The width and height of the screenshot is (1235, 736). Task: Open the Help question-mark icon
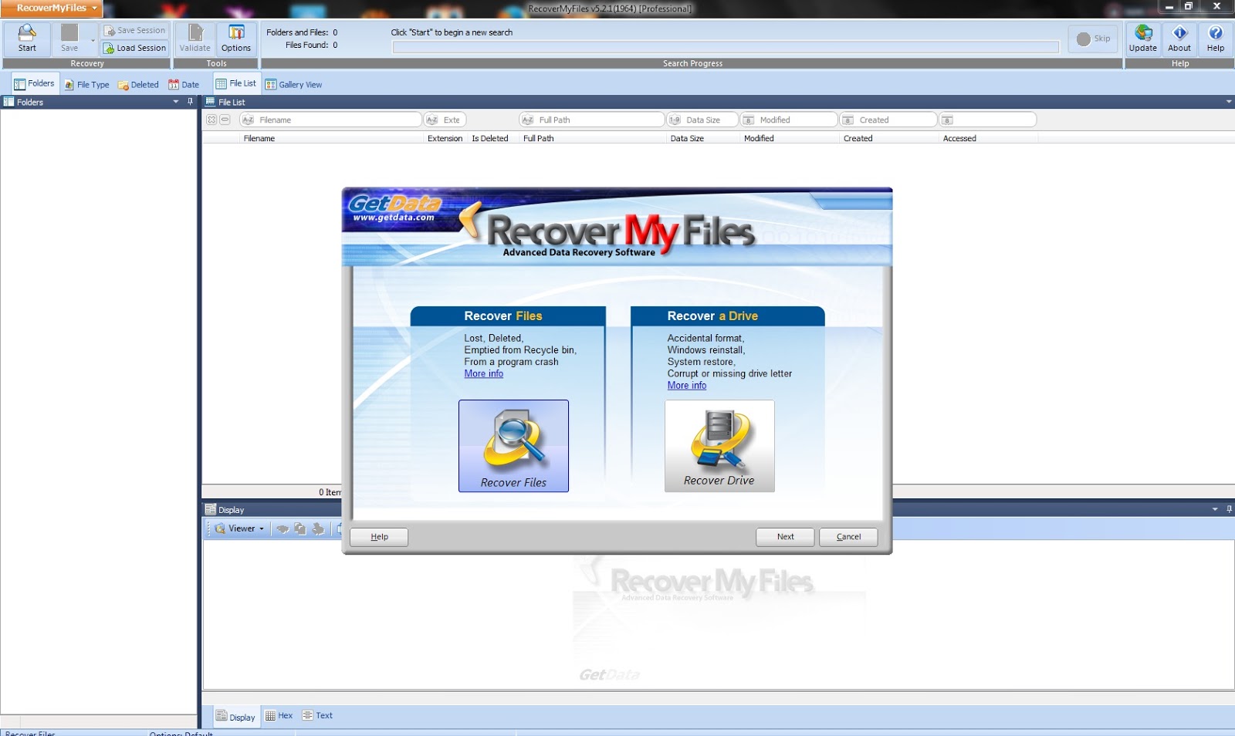click(x=1216, y=38)
